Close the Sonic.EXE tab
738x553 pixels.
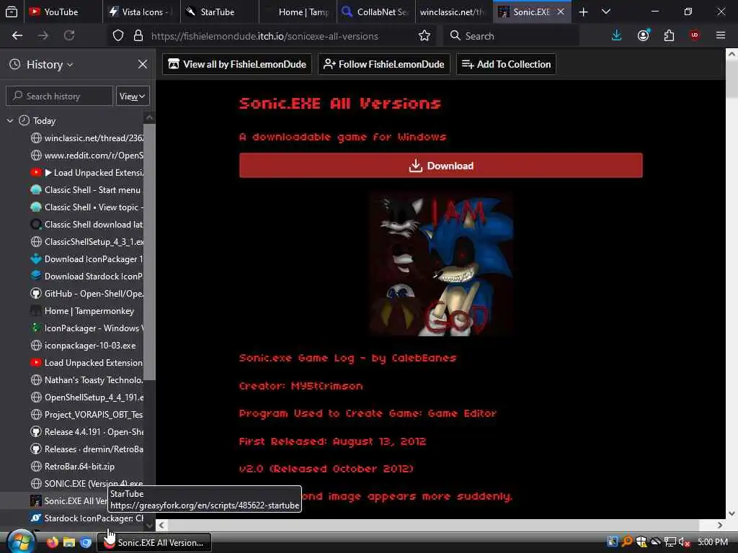[x=561, y=12]
